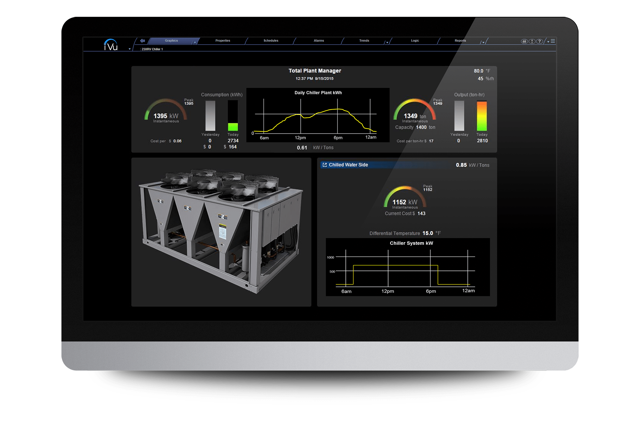This screenshot has height=422, width=633.
Task: Click the 1395 kW instantaneous gauge
Action: pos(166,111)
